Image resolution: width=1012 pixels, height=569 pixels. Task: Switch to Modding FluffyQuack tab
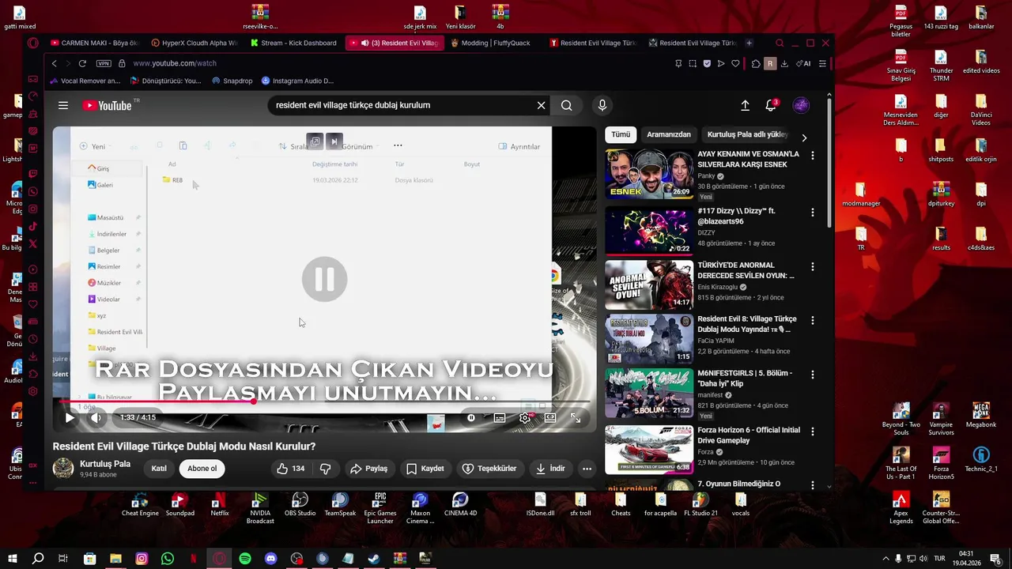494,43
